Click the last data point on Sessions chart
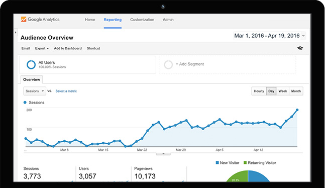The width and height of the screenshot is (325, 188). point(297,110)
